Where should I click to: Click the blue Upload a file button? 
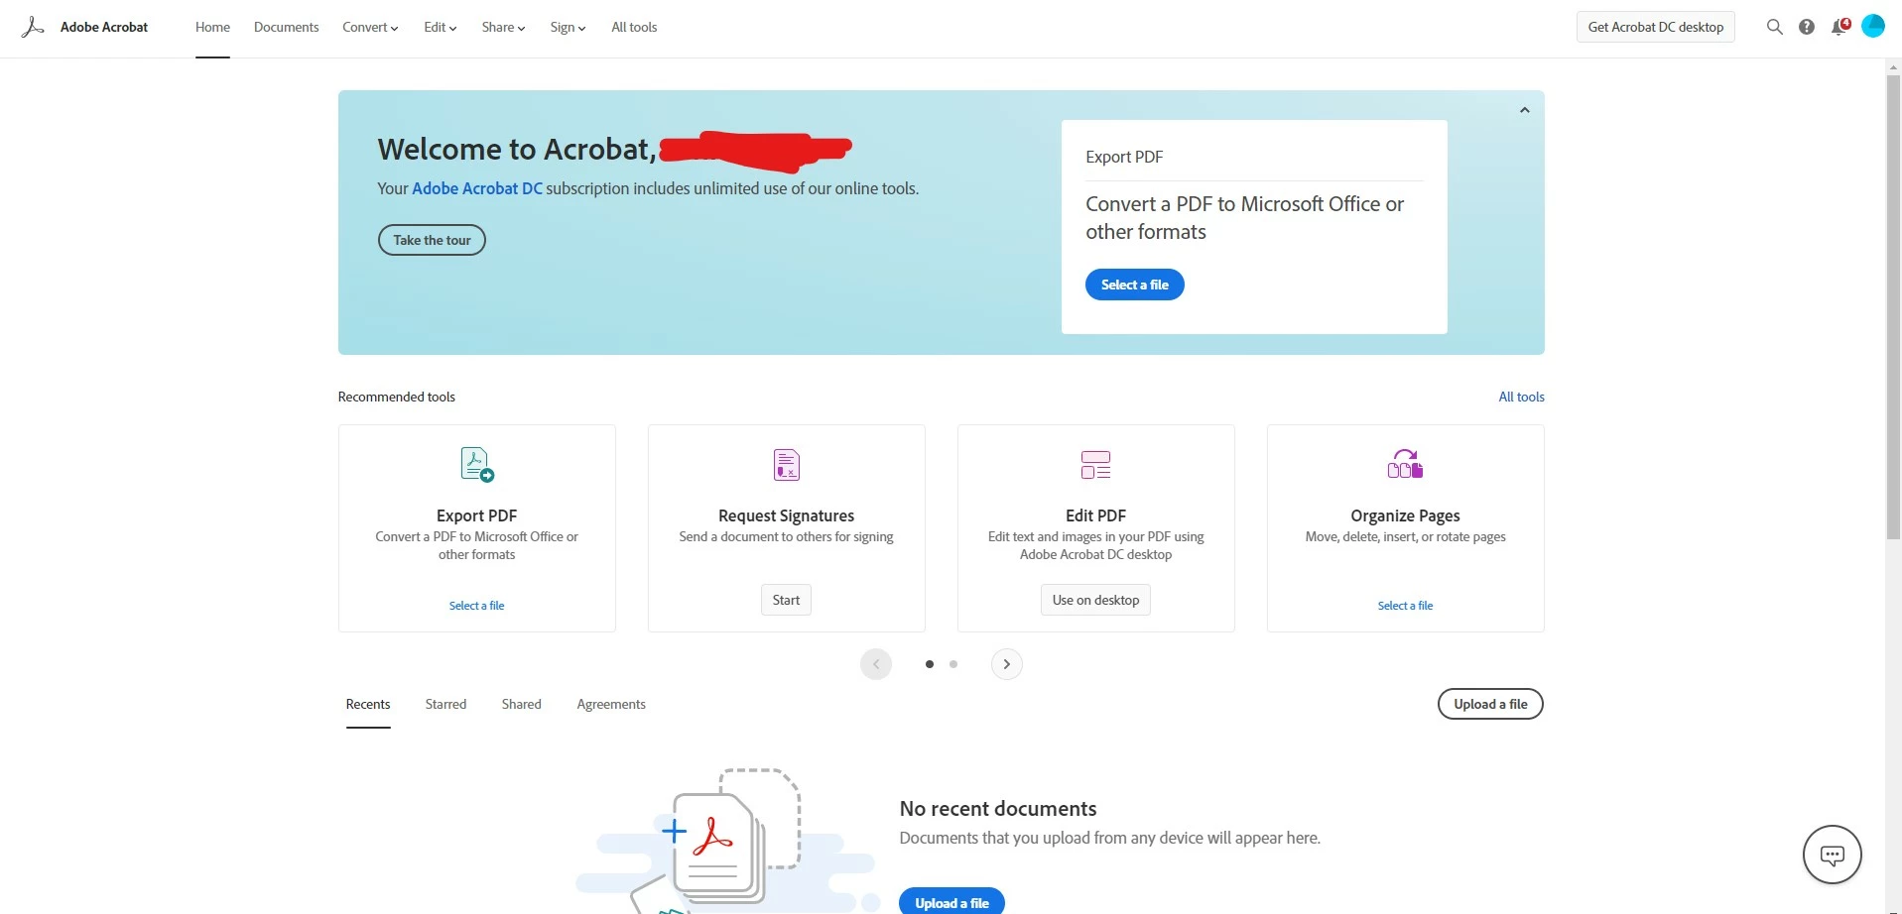[951, 901]
